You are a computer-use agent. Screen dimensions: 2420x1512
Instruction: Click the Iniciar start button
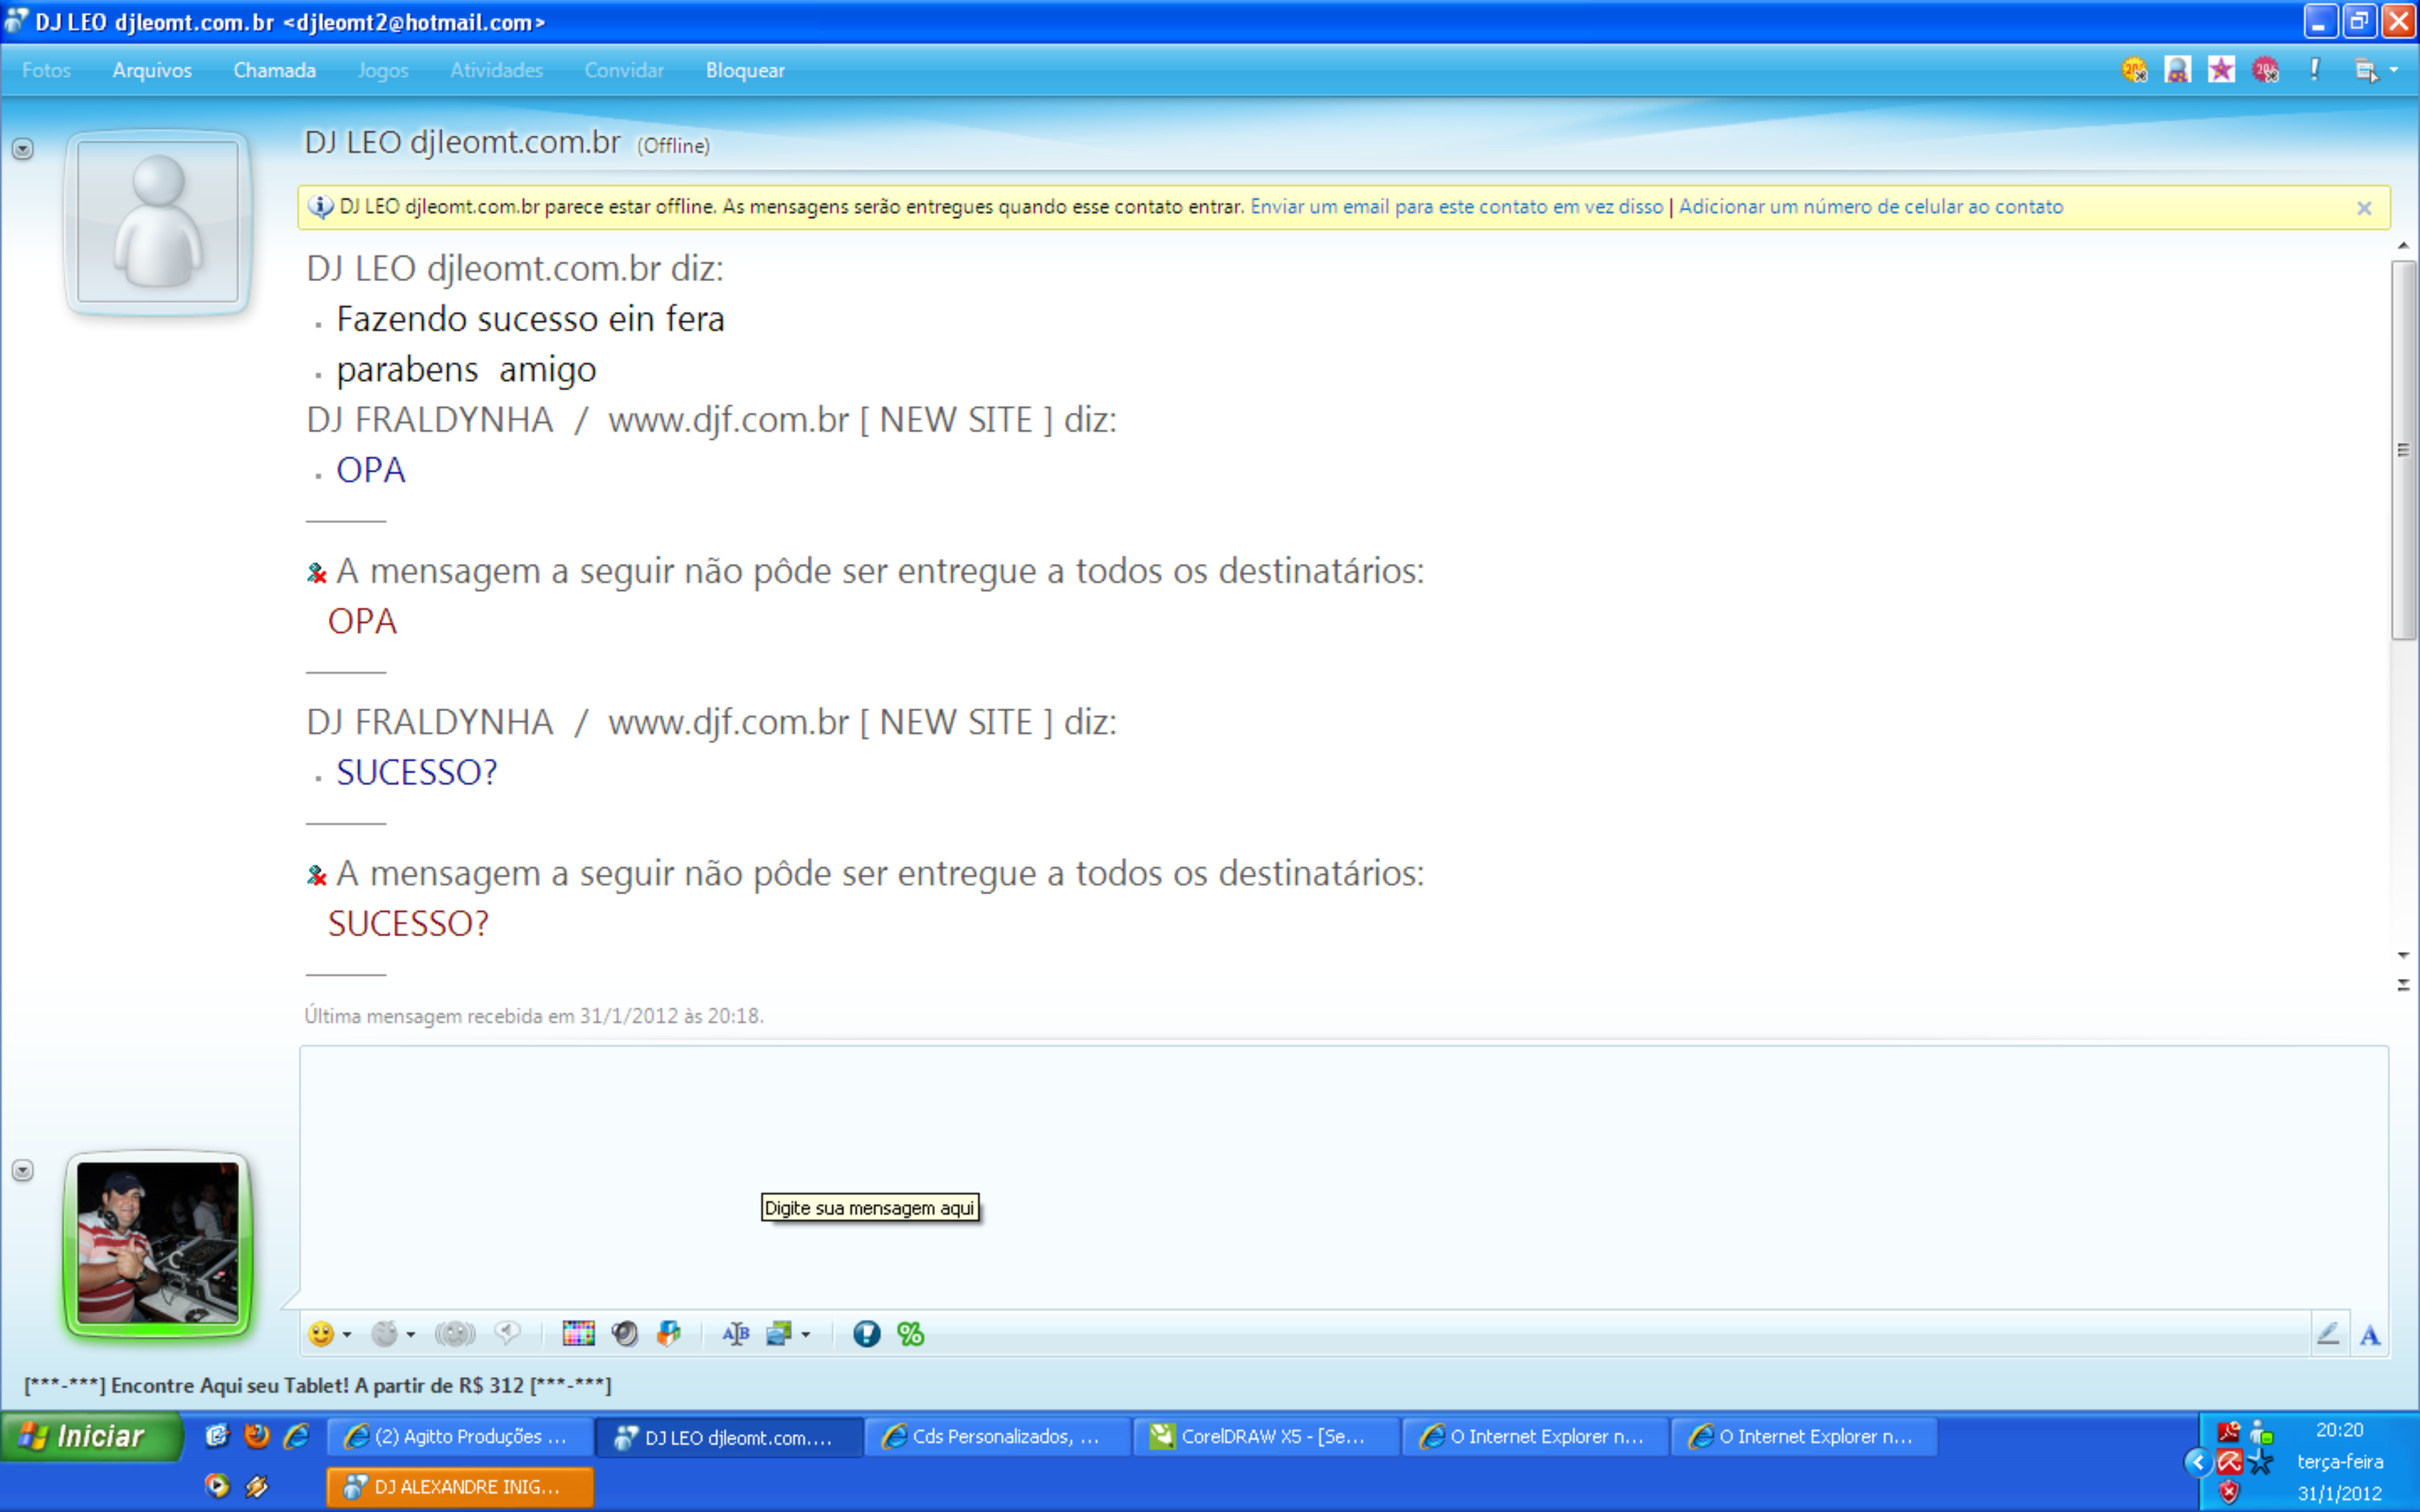tap(92, 1437)
